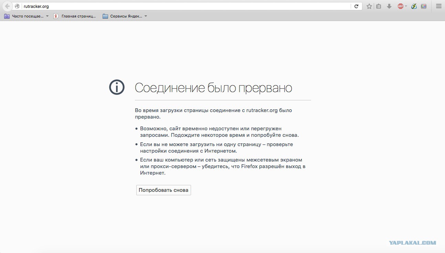Expand dropdown arrow beside Часто посещае…

pyautogui.click(x=47, y=16)
